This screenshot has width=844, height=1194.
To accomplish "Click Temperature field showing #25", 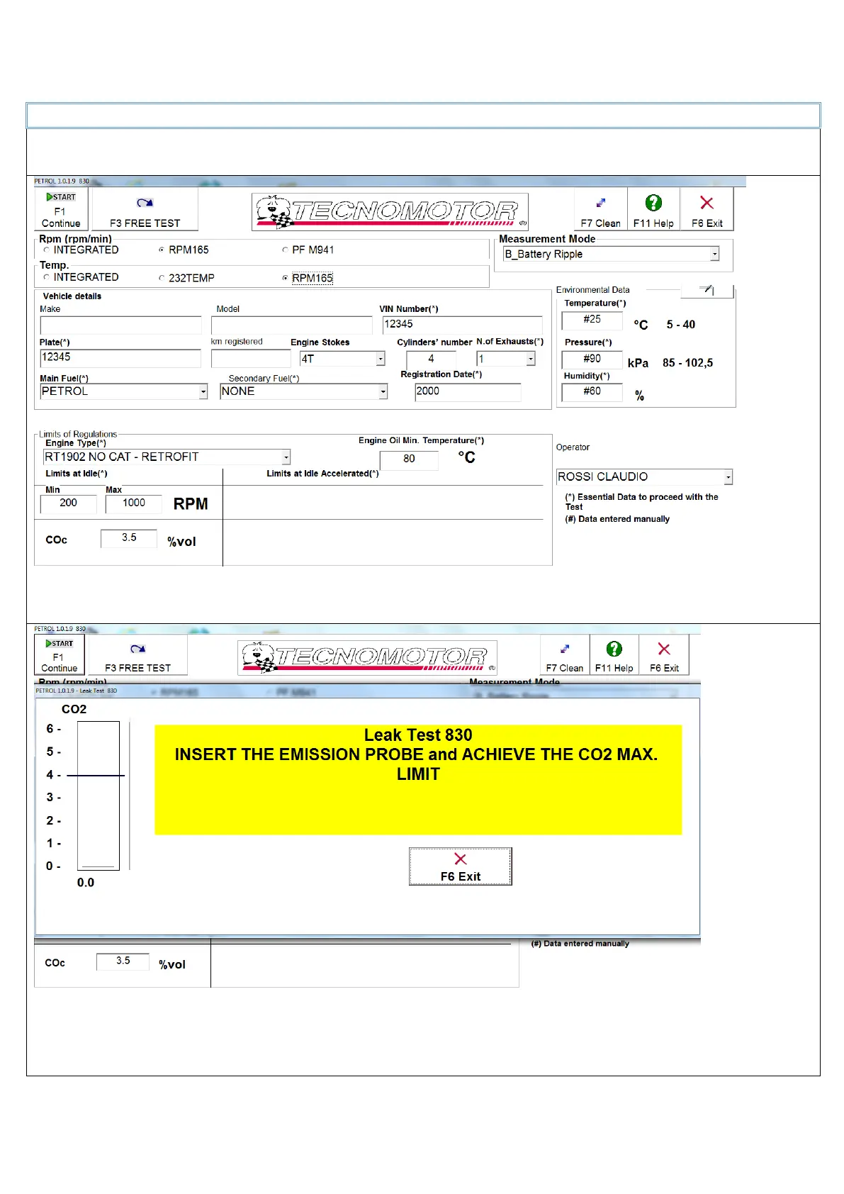I will click(x=592, y=320).
